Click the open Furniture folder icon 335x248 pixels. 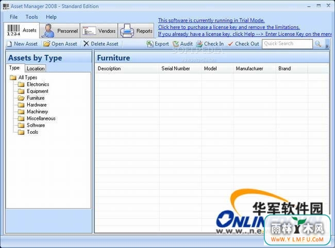point(21,98)
